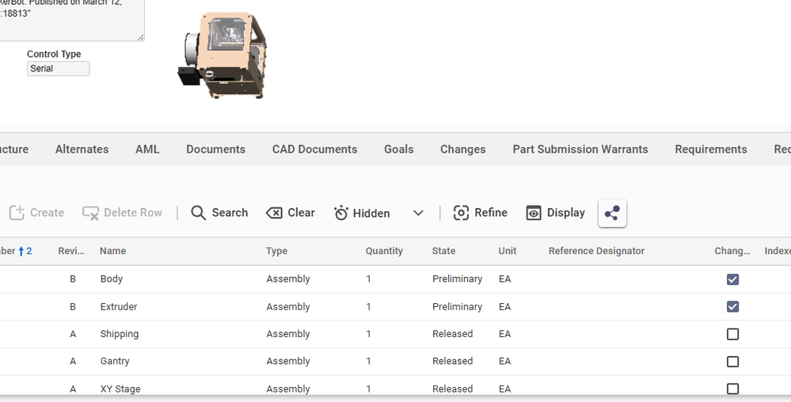Select the Alternates tab
Image resolution: width=791 pixels, height=402 pixels.
(82, 150)
